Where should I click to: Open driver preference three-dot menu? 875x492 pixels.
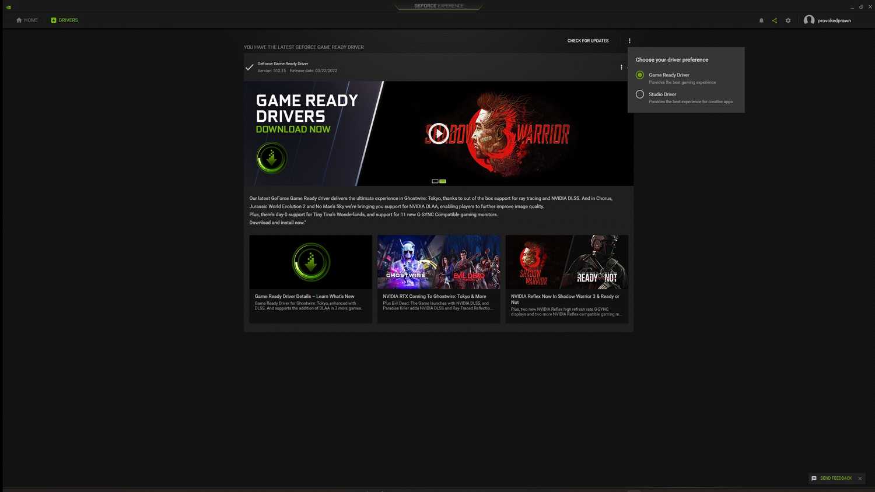pyautogui.click(x=629, y=41)
